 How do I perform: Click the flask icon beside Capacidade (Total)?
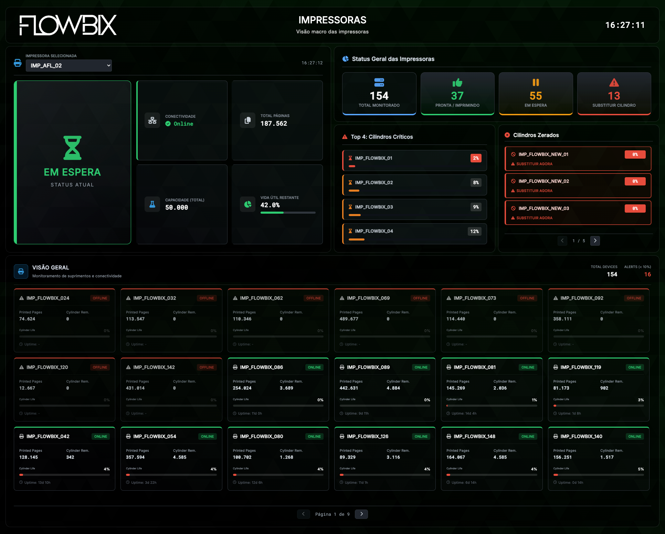pyautogui.click(x=152, y=204)
